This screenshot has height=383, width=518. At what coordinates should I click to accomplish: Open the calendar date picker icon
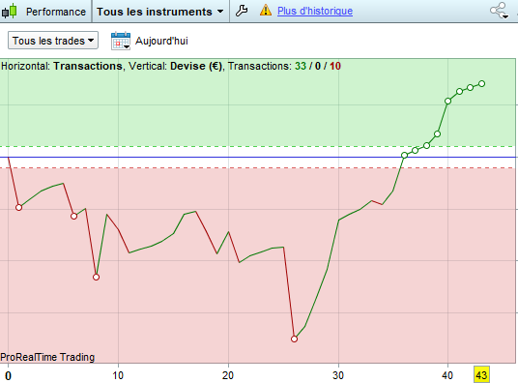point(121,41)
